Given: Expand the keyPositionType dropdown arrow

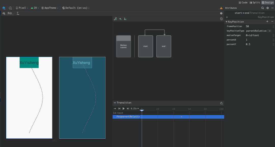Looking at the screenshot, I should coord(270,31).
